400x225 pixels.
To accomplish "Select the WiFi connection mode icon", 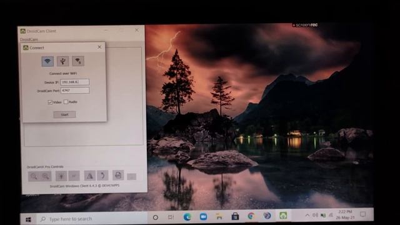I will point(47,61).
